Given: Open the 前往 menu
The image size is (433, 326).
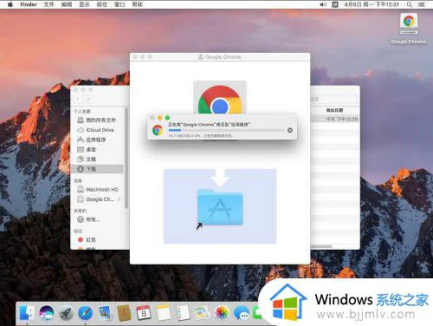Looking at the screenshot, I should point(102,4).
